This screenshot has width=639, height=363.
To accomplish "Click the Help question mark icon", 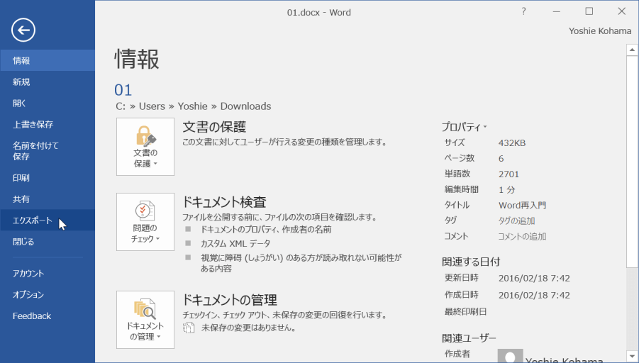I will click(523, 11).
